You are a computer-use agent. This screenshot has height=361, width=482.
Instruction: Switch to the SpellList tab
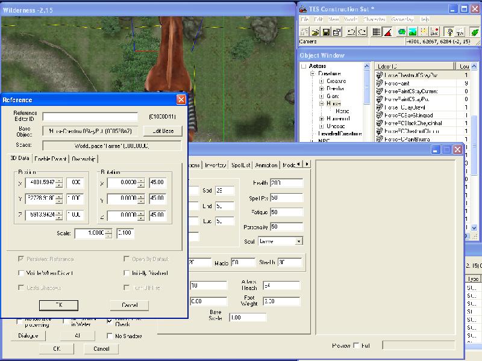pyautogui.click(x=240, y=165)
